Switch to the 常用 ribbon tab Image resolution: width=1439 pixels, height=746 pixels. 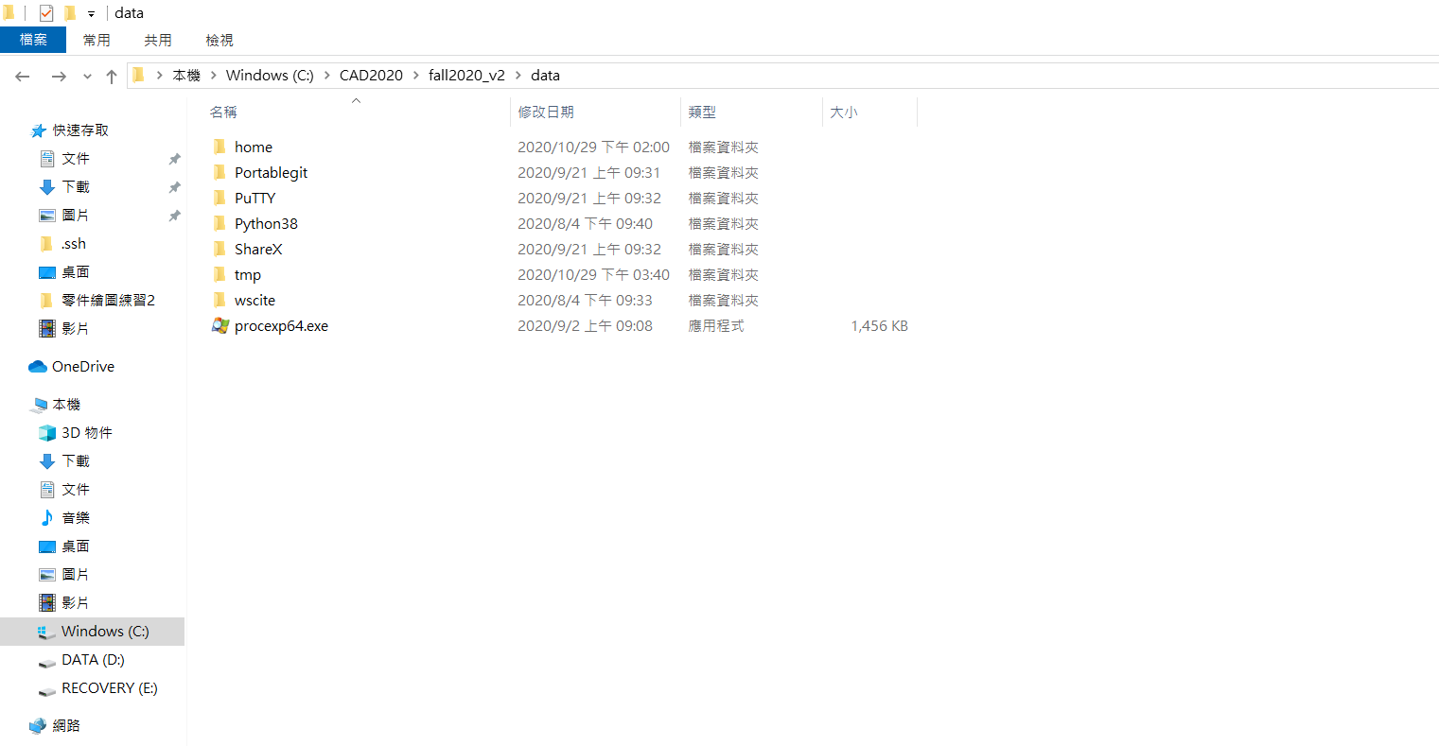click(x=97, y=40)
